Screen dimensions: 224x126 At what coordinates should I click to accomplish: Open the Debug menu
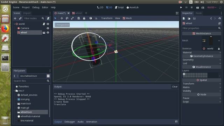coord(36,7)
